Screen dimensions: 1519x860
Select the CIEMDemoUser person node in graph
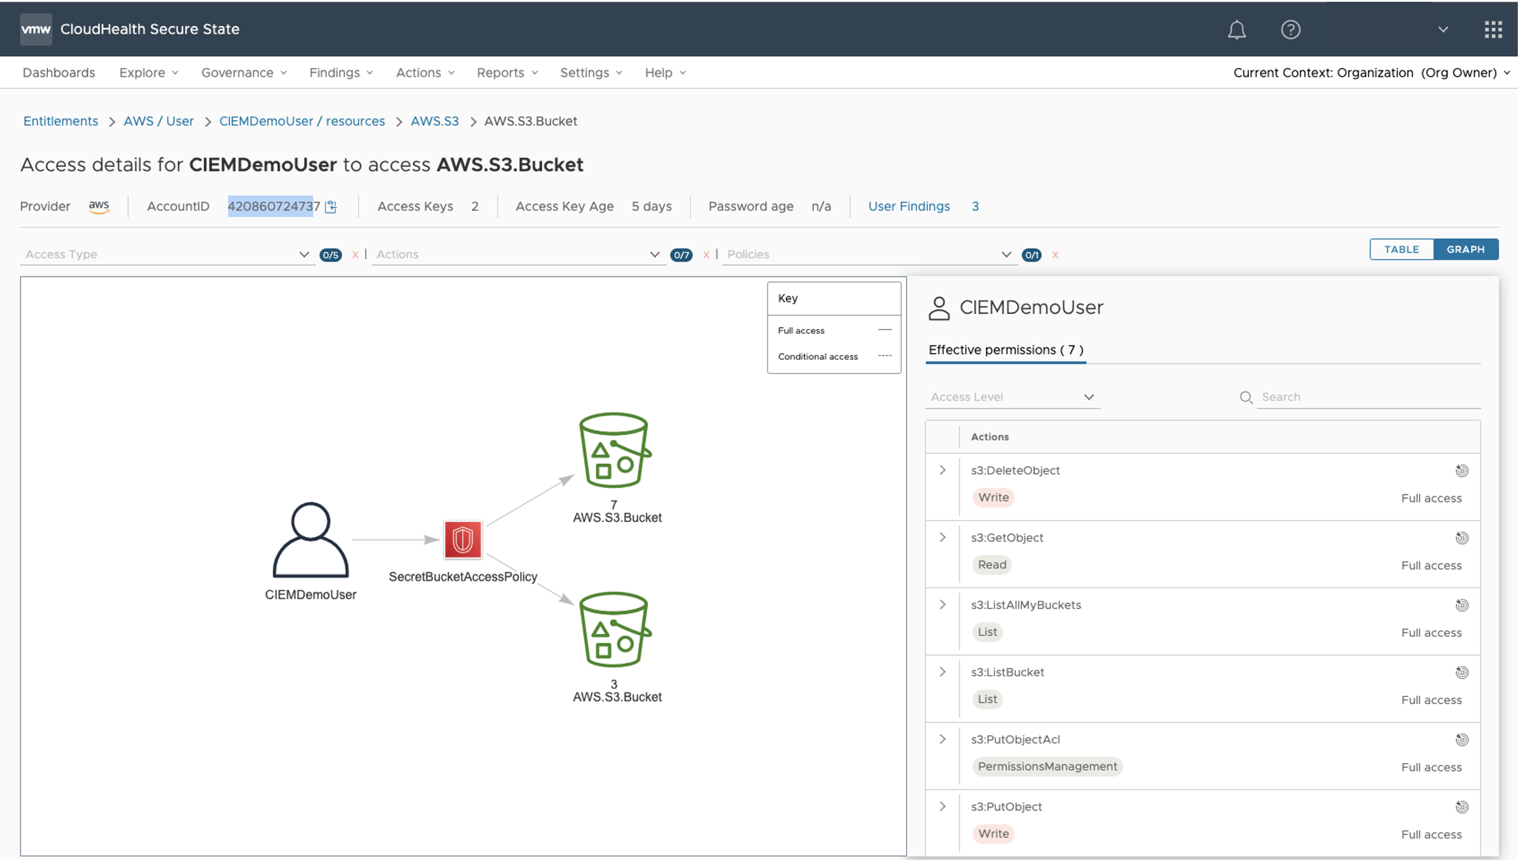pyautogui.click(x=310, y=540)
